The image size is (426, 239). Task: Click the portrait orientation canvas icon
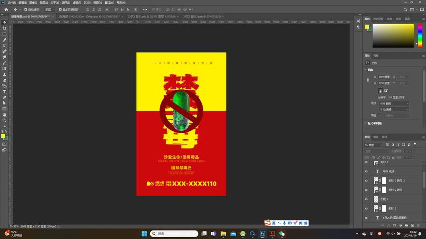(381, 91)
